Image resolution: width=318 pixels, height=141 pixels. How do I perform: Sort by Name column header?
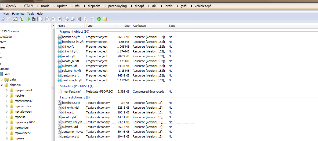[70, 26]
